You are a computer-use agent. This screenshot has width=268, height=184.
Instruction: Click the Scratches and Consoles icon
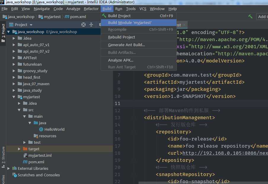point(15,175)
